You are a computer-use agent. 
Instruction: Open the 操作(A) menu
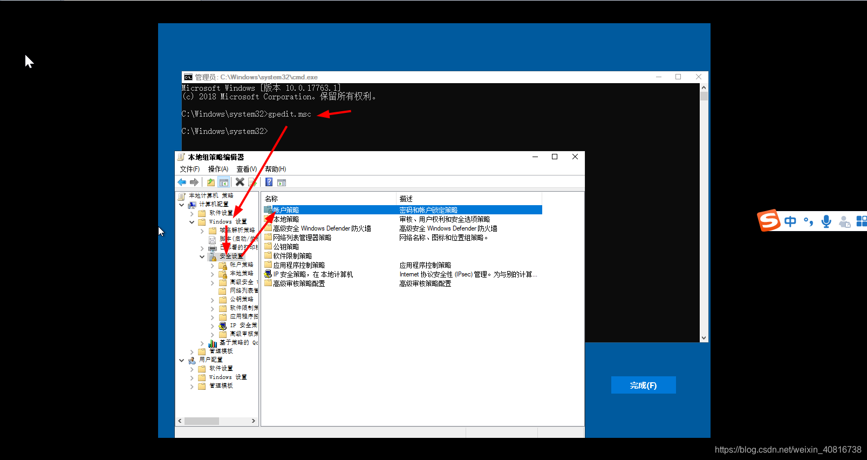click(x=218, y=169)
